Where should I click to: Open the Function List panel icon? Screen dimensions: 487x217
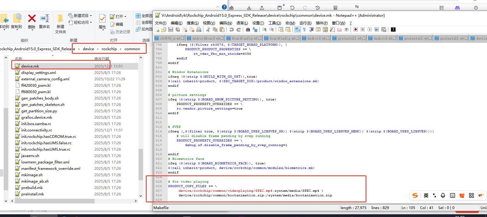pos(332,30)
